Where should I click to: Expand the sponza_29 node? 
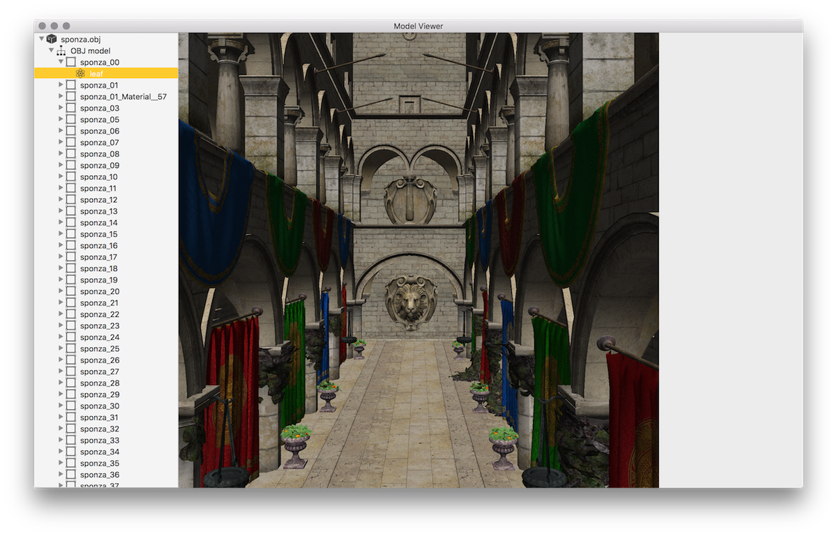(x=61, y=395)
